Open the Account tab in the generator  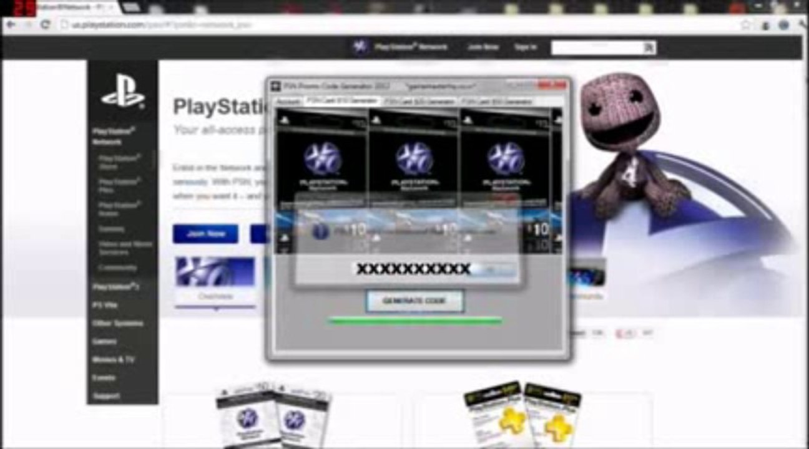click(x=289, y=101)
